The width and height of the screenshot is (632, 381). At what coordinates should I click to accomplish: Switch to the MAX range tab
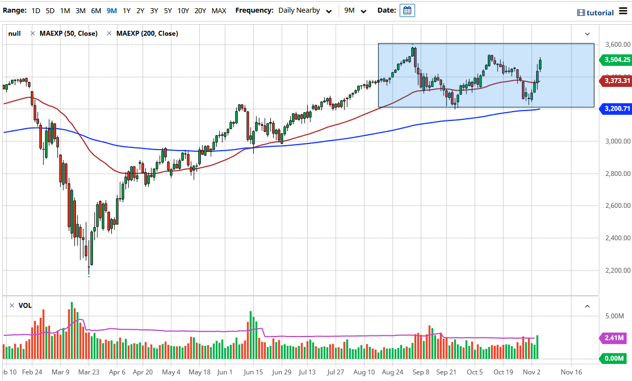[x=219, y=10]
